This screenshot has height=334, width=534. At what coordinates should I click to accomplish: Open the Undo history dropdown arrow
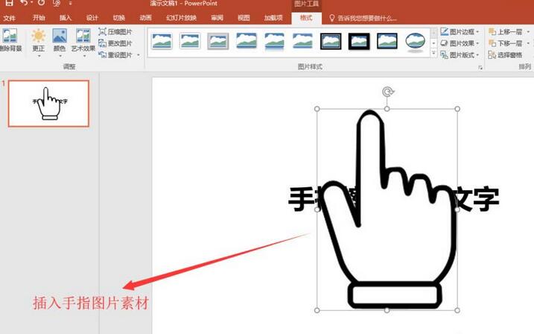32,3
